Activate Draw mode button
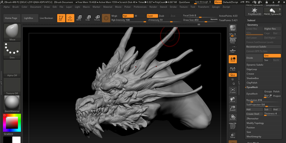This screenshot has height=143, width=286. (x=70, y=18)
